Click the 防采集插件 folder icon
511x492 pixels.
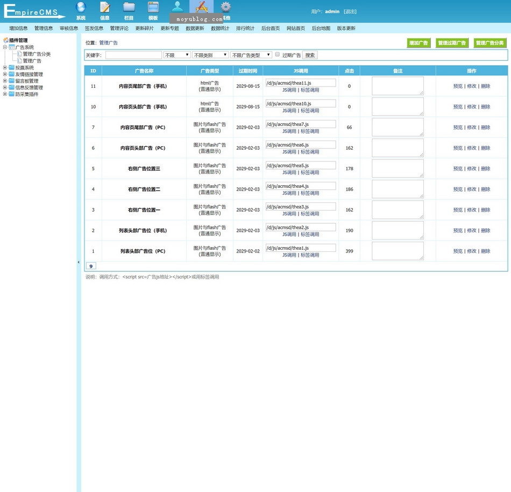(x=12, y=94)
